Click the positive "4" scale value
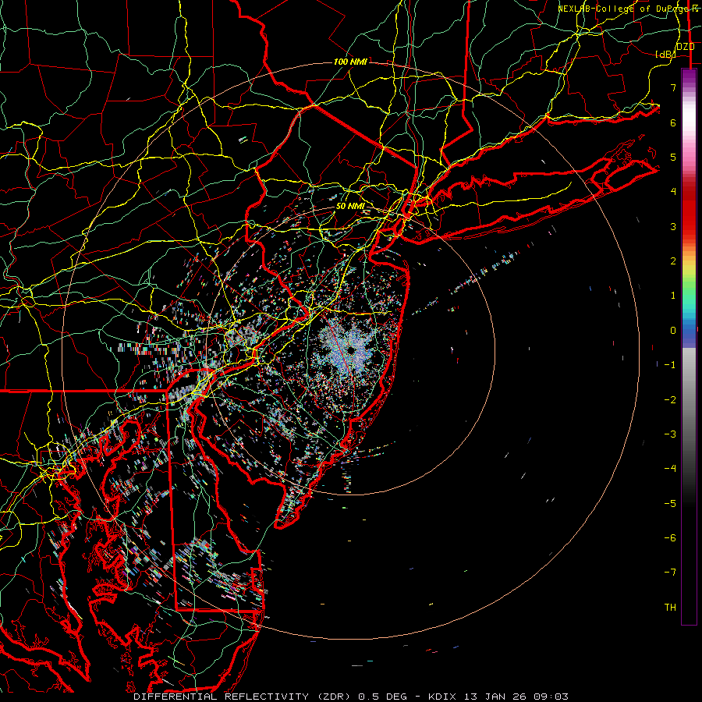Screen dimensions: 702x702 click(x=673, y=192)
